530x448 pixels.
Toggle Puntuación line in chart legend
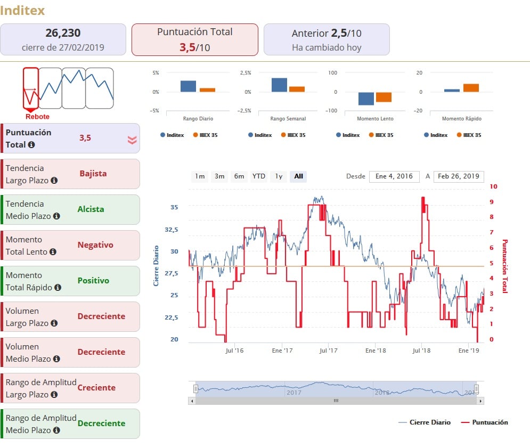(x=485, y=422)
